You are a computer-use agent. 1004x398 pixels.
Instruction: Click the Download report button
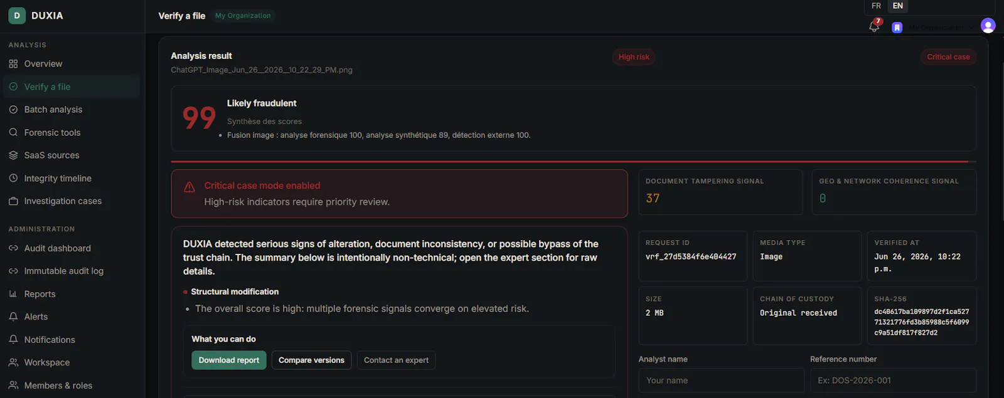pos(229,360)
